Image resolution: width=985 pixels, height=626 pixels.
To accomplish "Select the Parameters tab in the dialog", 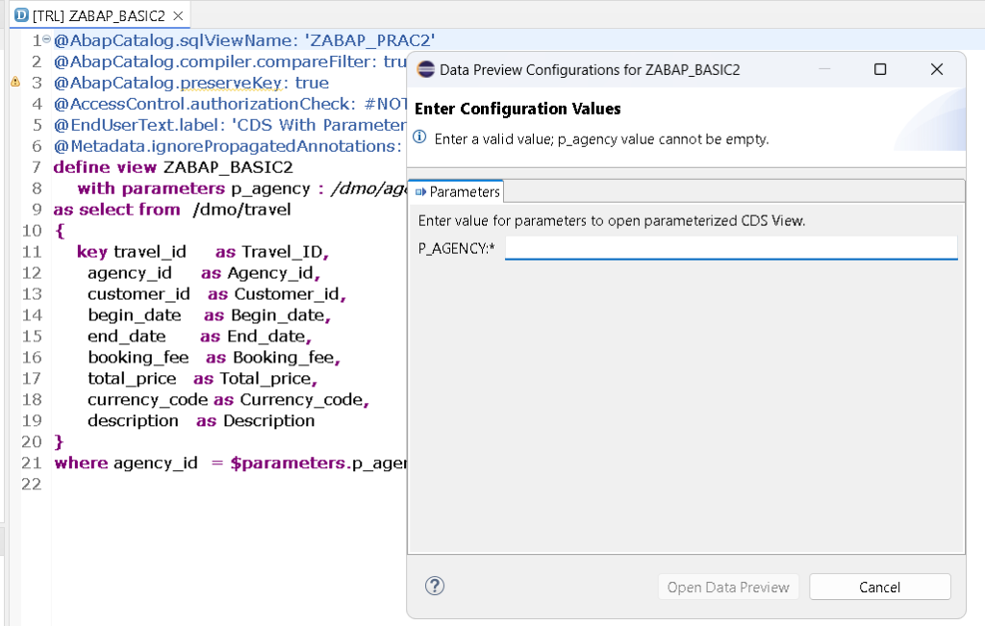I will tap(457, 191).
